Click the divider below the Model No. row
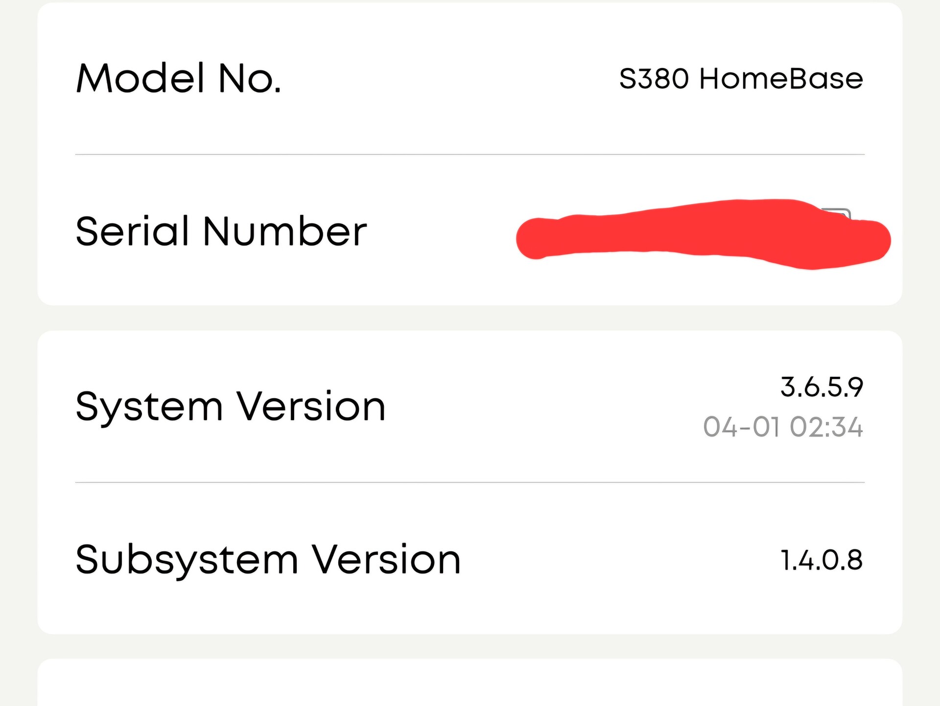Image resolution: width=940 pixels, height=706 pixels. click(x=470, y=155)
